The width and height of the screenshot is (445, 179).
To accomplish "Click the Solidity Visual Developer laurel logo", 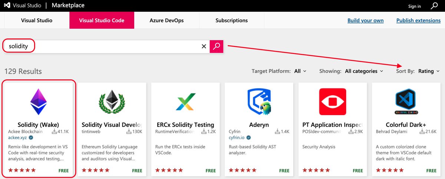I will (112, 101).
